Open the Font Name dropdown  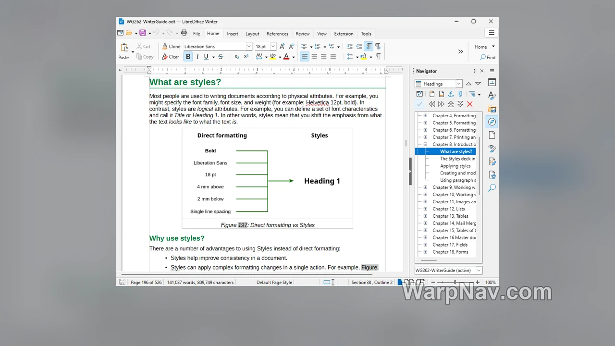click(x=249, y=47)
